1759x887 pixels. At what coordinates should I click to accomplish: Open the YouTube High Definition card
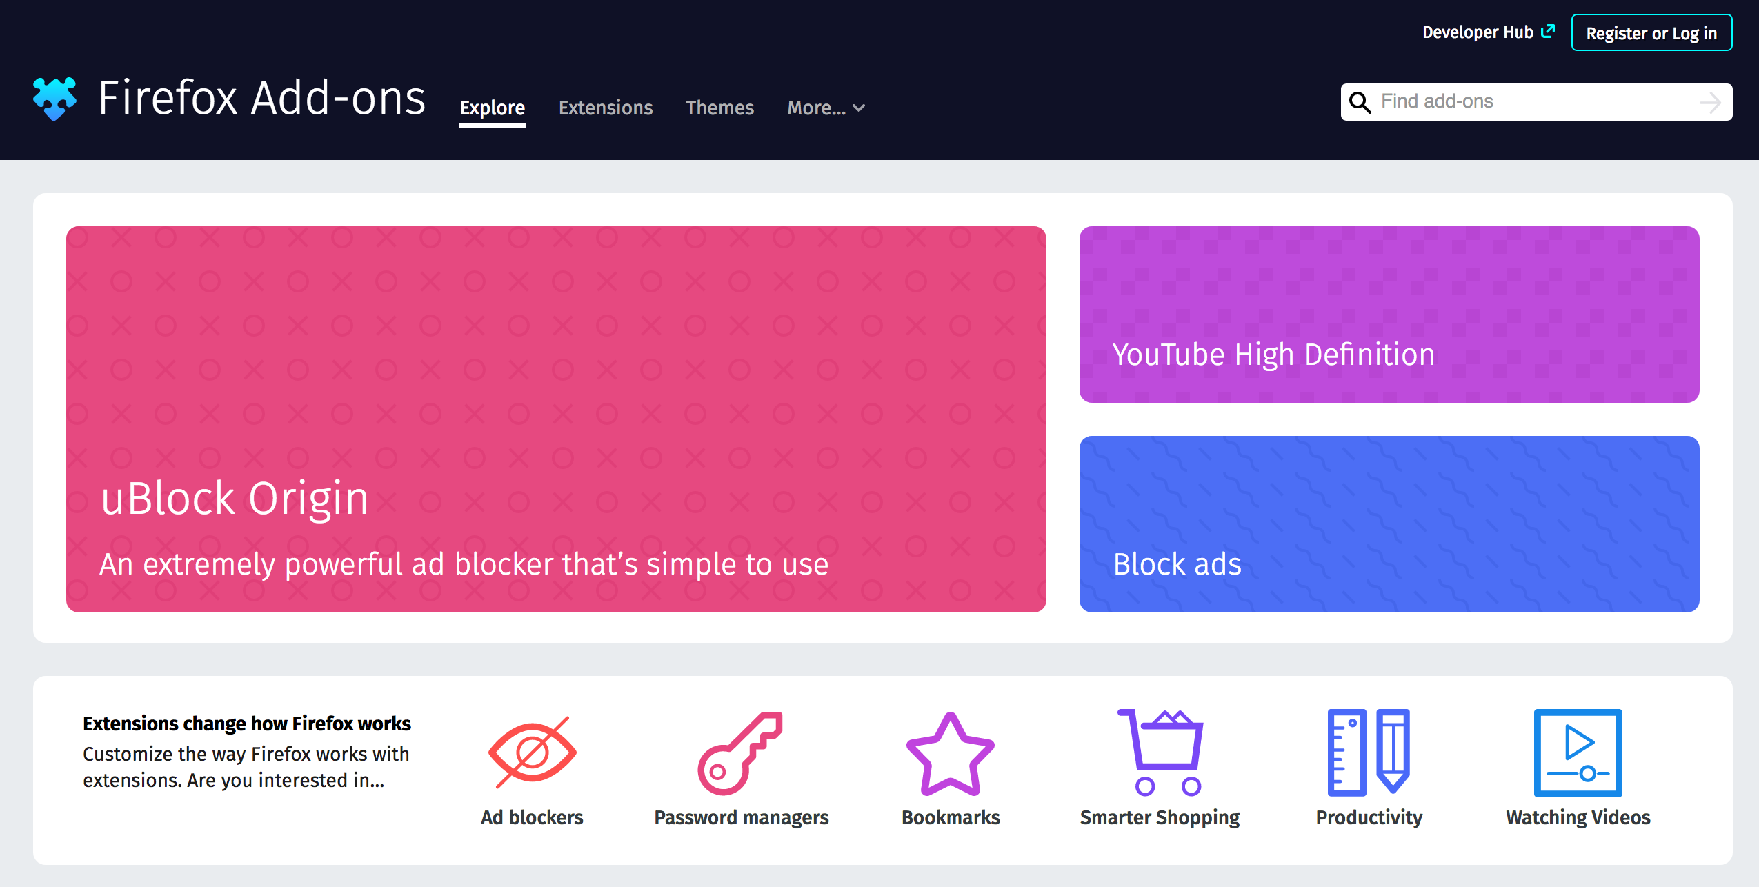tap(1389, 315)
